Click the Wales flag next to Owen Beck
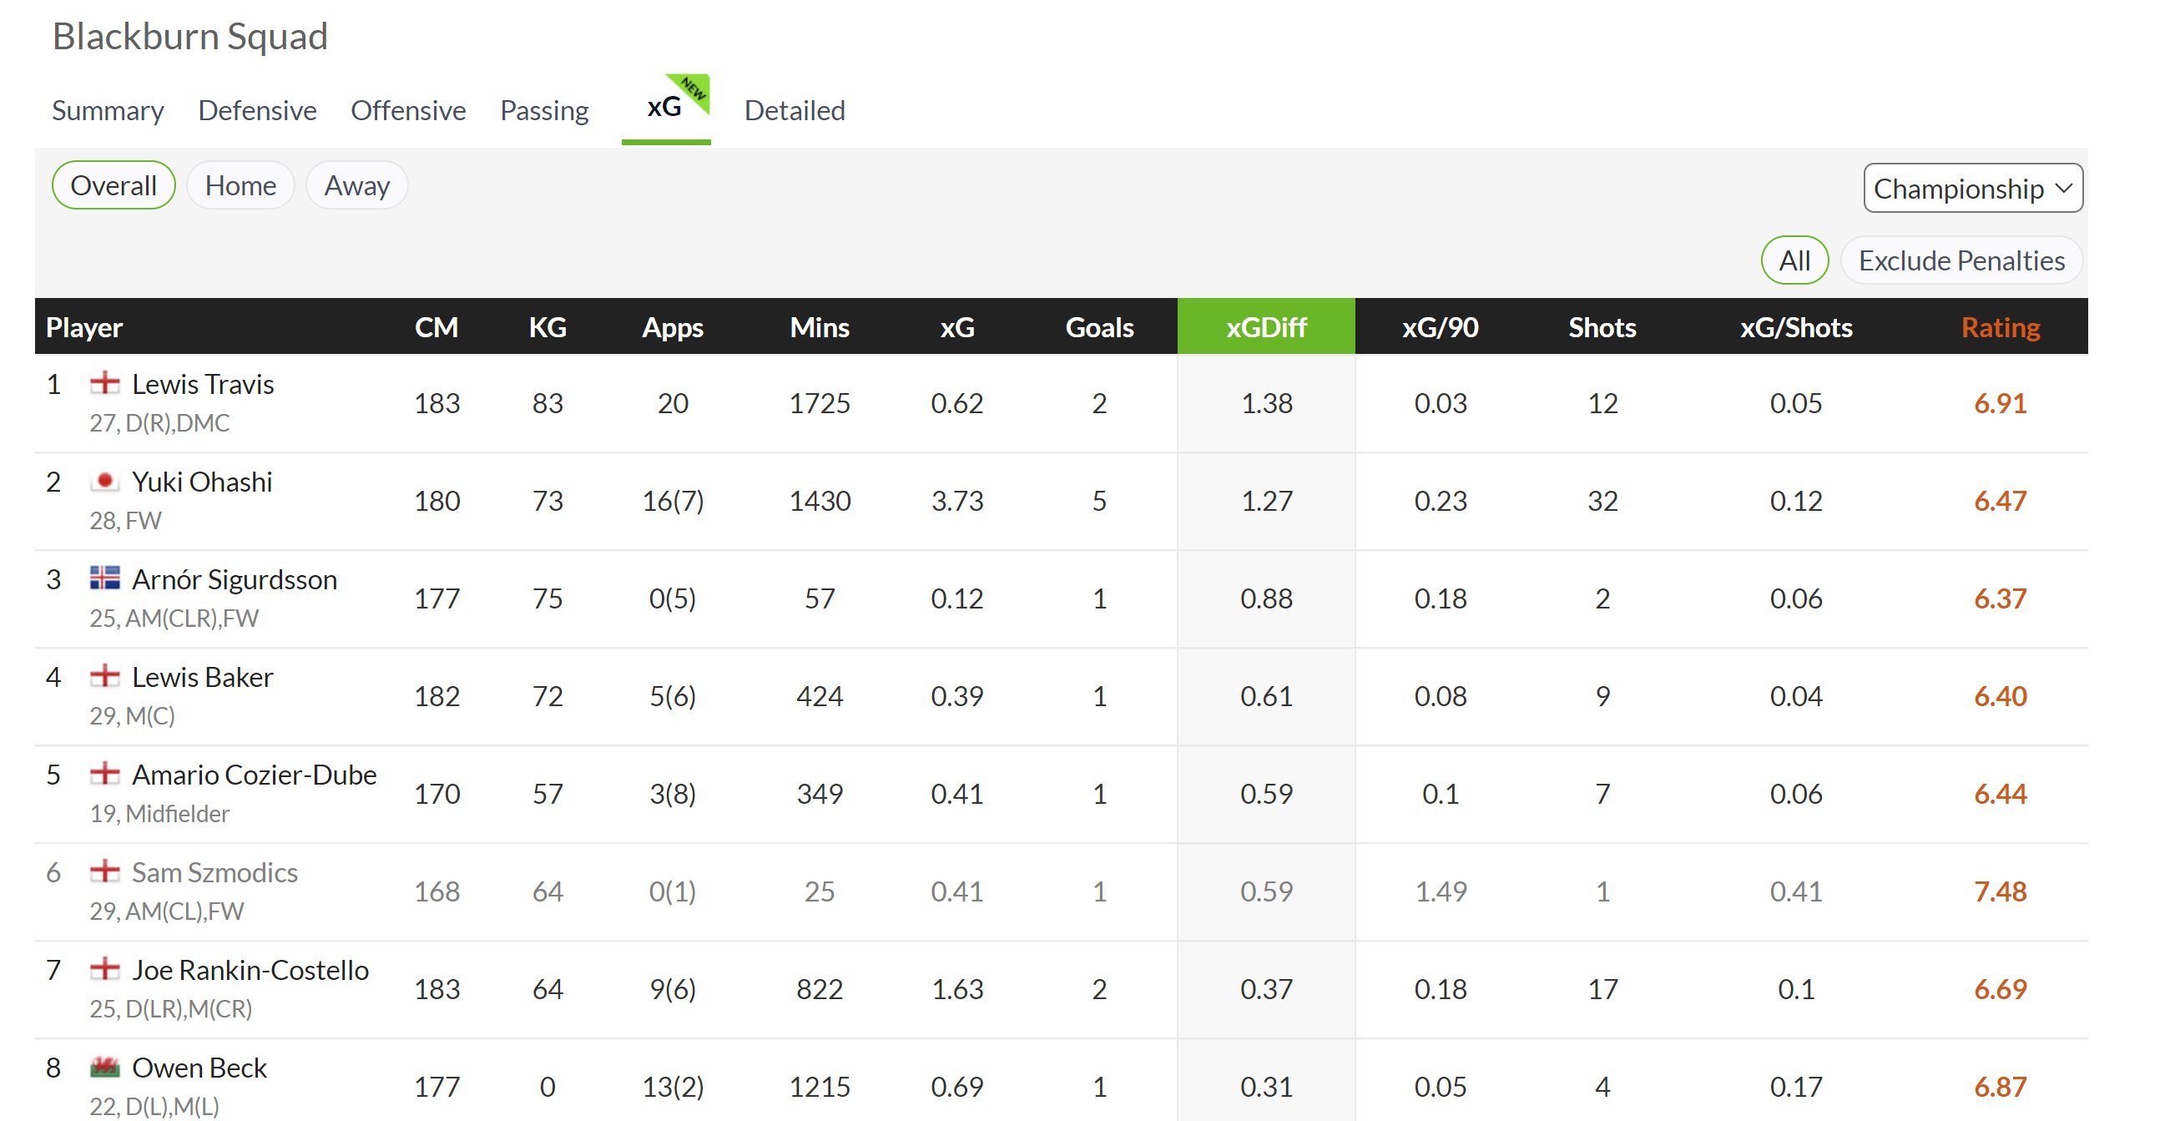2175x1121 pixels. click(x=104, y=1067)
